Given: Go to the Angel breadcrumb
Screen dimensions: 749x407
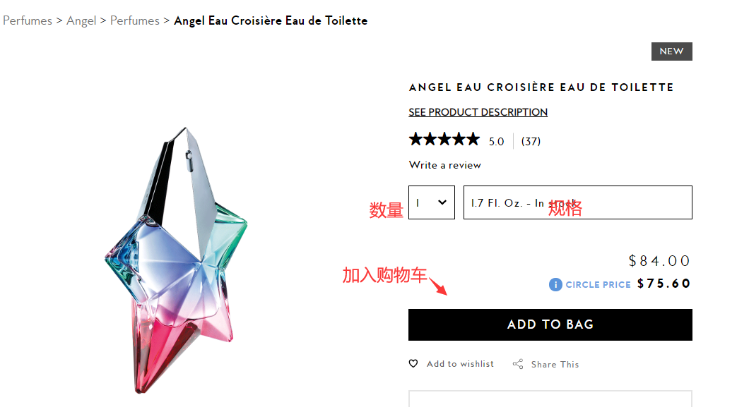Looking at the screenshot, I should [x=81, y=20].
